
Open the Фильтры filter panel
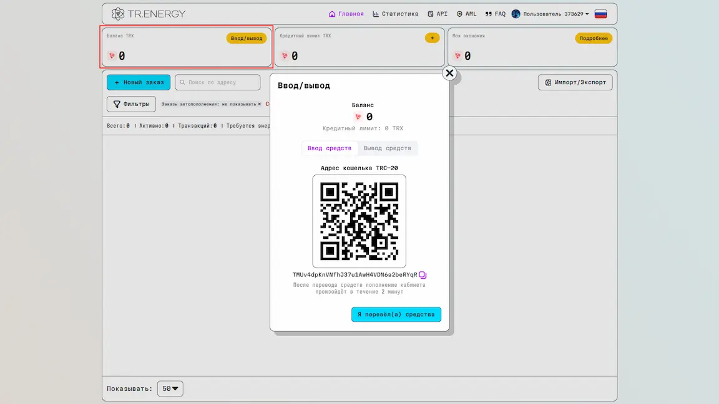tap(131, 104)
